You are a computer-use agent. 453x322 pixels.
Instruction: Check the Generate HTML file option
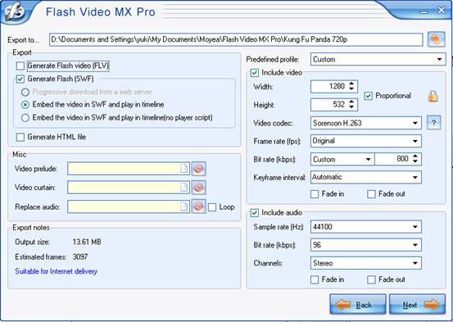point(20,137)
